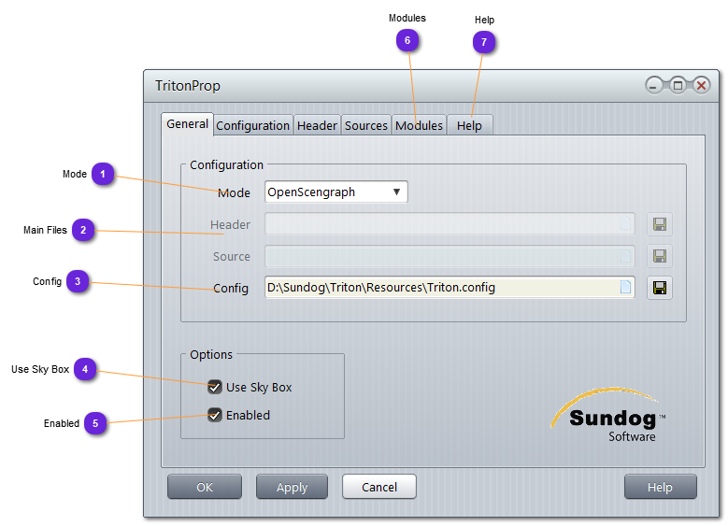Viewport: 728px width, 526px height.
Task: Open the Help tab
Action: (469, 125)
